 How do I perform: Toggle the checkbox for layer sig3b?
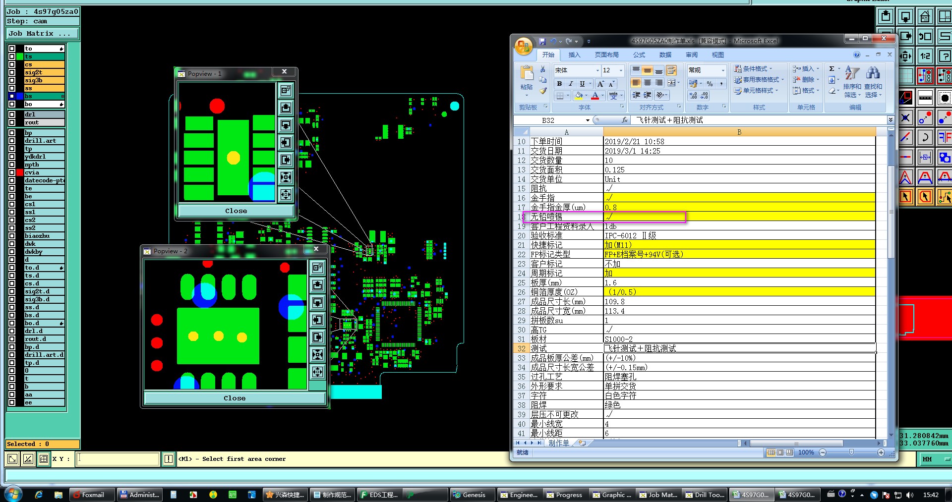[12, 80]
